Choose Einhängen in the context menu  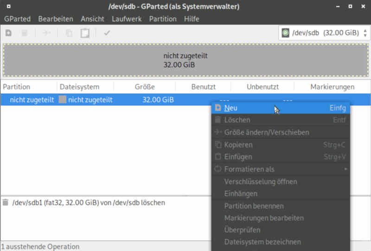[x=281, y=193]
